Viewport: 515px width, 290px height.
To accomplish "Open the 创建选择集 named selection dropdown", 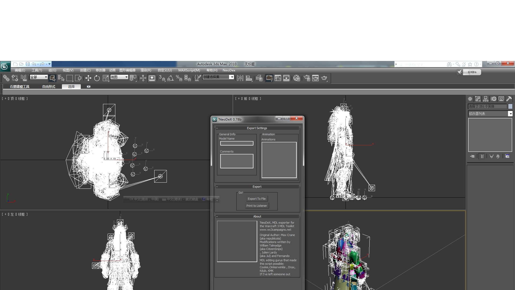I will [x=232, y=77].
